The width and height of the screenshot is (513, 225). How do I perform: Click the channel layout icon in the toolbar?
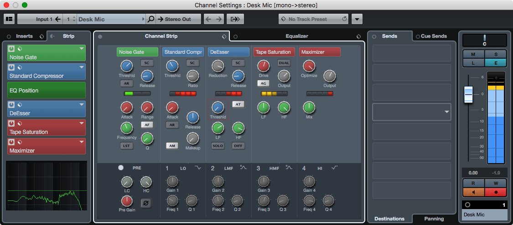click(9, 19)
